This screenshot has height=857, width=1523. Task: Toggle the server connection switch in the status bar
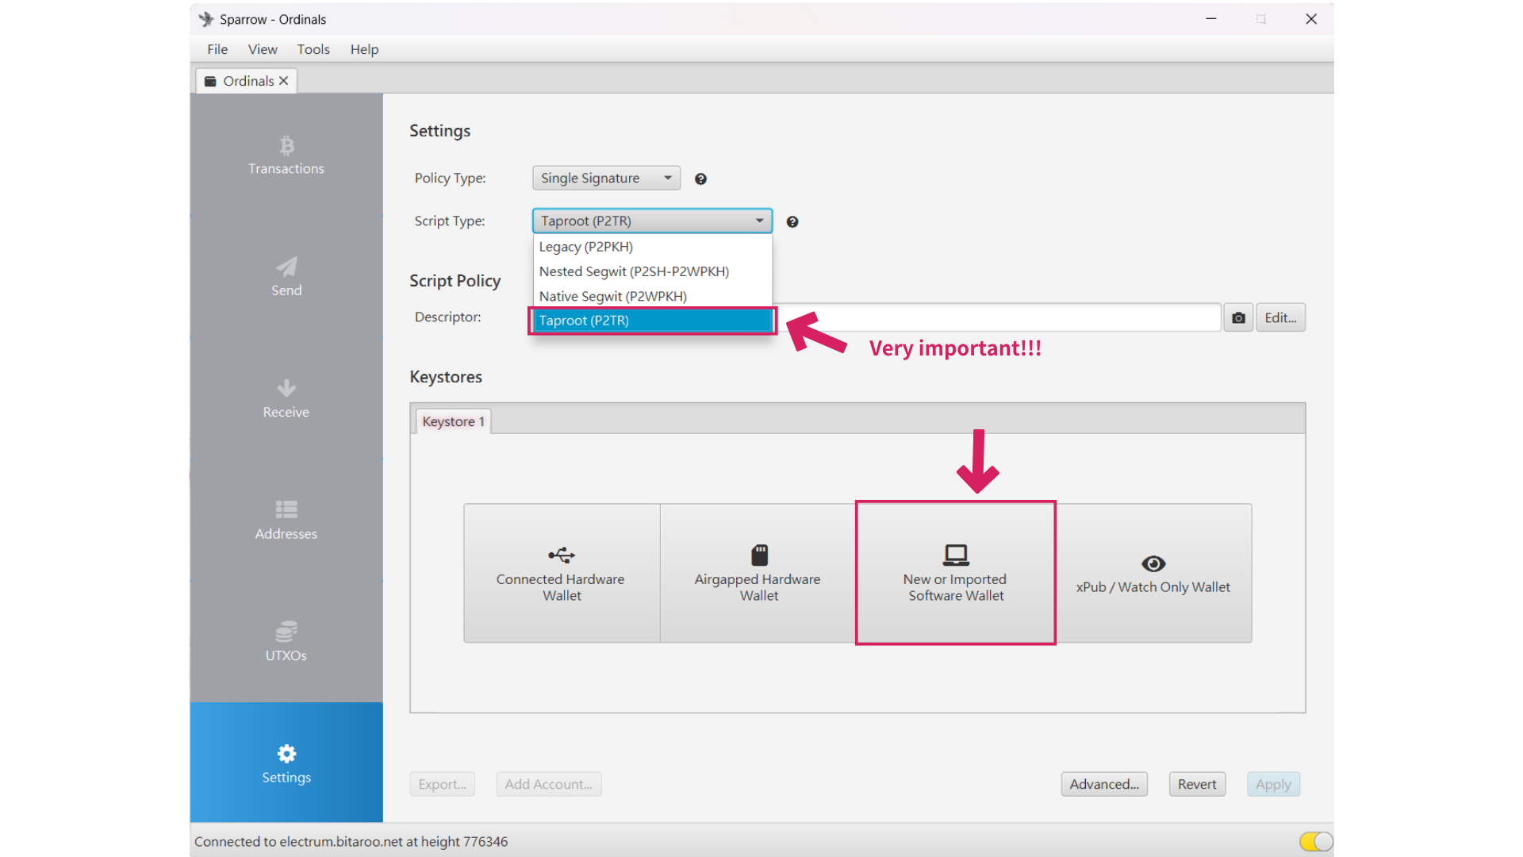coord(1316,841)
